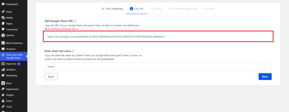Viewport: 289px width, 112px height.
Task: Click the Plugins plug icon
Action: click(x=3, y=95)
